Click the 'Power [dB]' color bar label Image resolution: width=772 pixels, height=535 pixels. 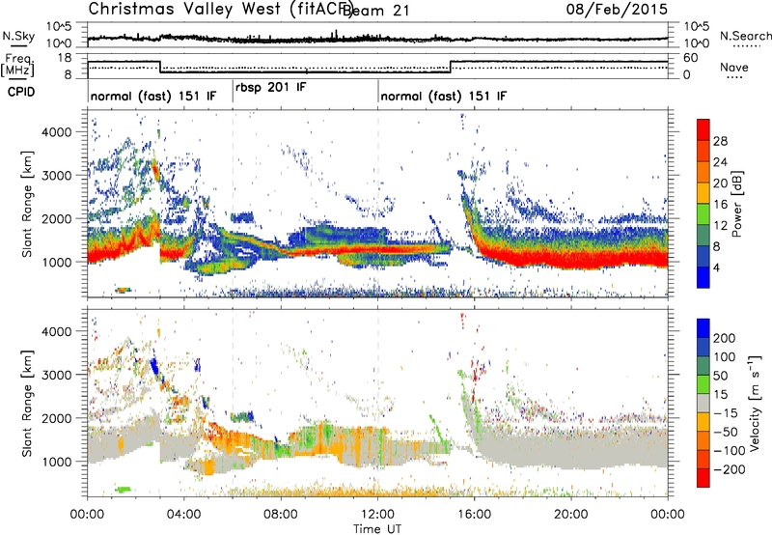pyautogui.click(x=737, y=204)
